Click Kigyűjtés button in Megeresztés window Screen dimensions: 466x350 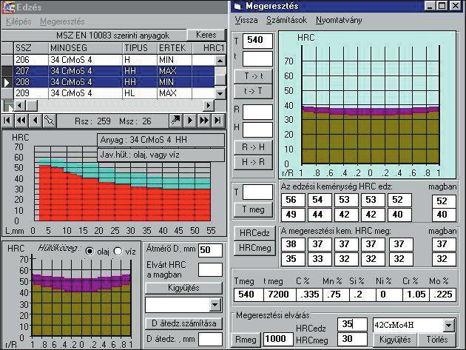pyautogui.click(x=395, y=340)
